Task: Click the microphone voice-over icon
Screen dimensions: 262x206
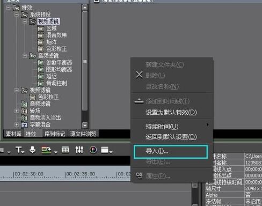Action: 32,150
